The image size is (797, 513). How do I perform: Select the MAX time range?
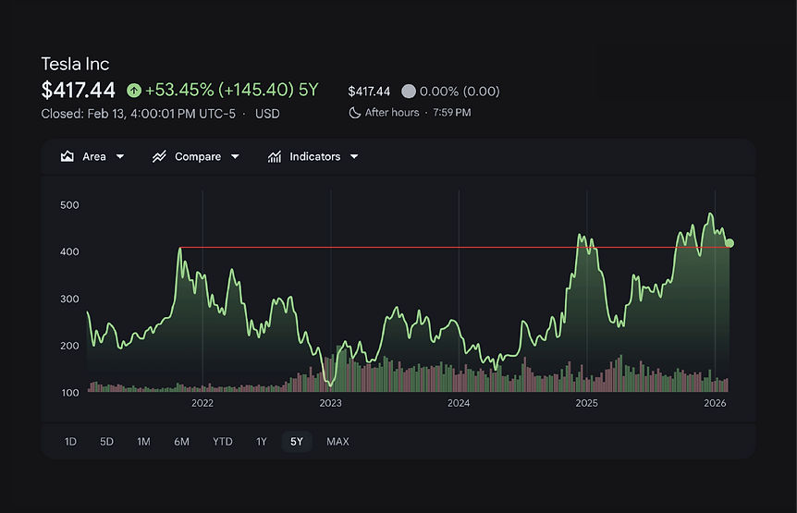[337, 442]
